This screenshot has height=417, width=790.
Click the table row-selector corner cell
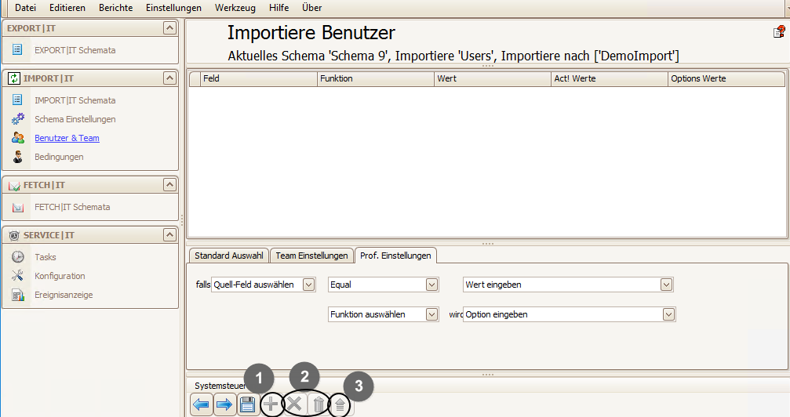tap(195, 78)
